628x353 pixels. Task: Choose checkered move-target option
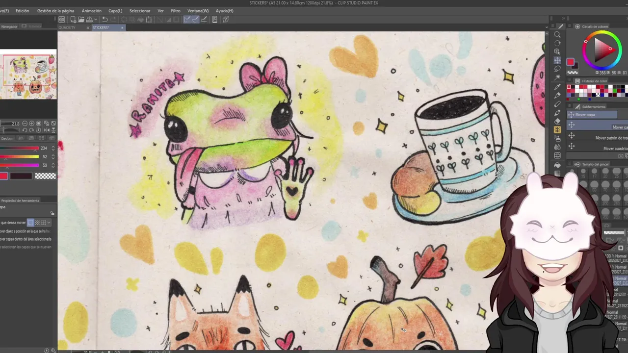coord(37,223)
